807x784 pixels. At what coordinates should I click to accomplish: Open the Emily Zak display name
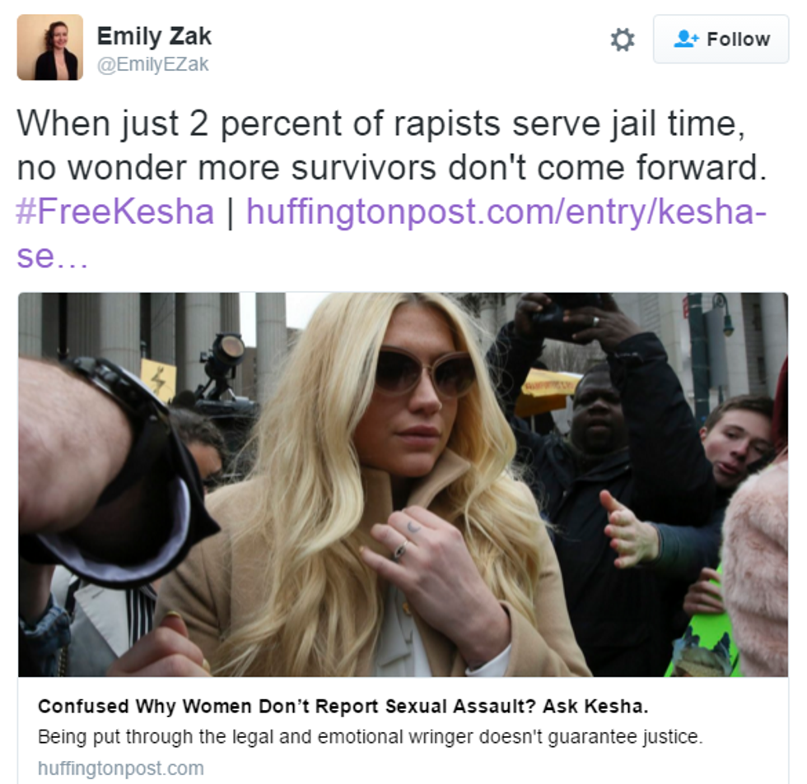tap(155, 36)
